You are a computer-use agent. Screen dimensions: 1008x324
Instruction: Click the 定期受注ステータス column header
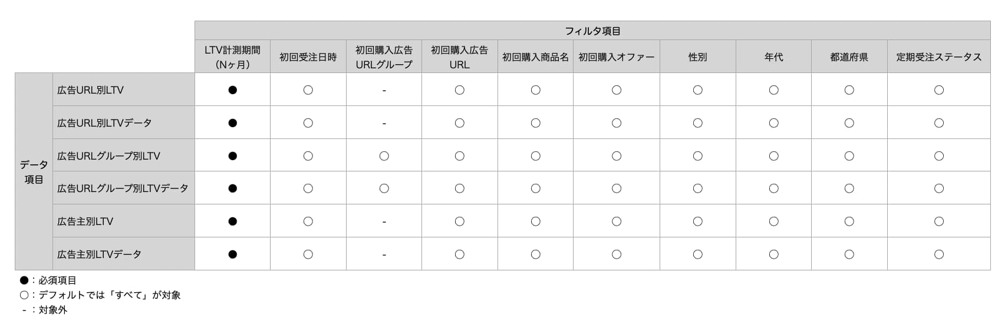click(x=938, y=57)
